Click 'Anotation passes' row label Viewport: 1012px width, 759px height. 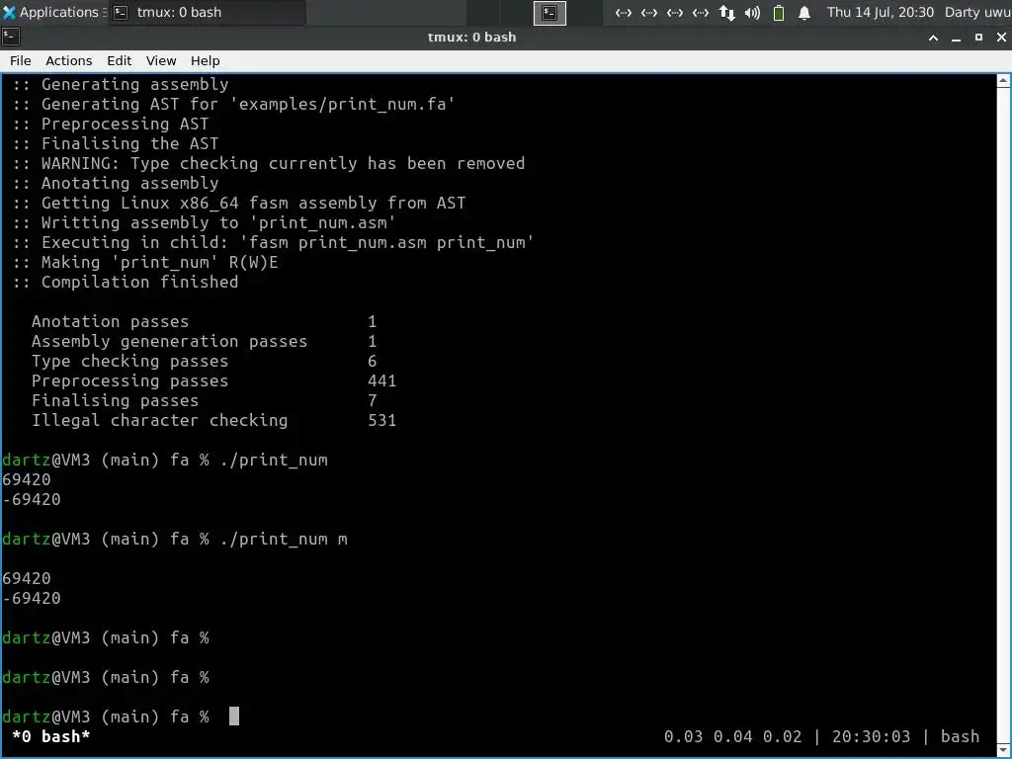tap(111, 321)
